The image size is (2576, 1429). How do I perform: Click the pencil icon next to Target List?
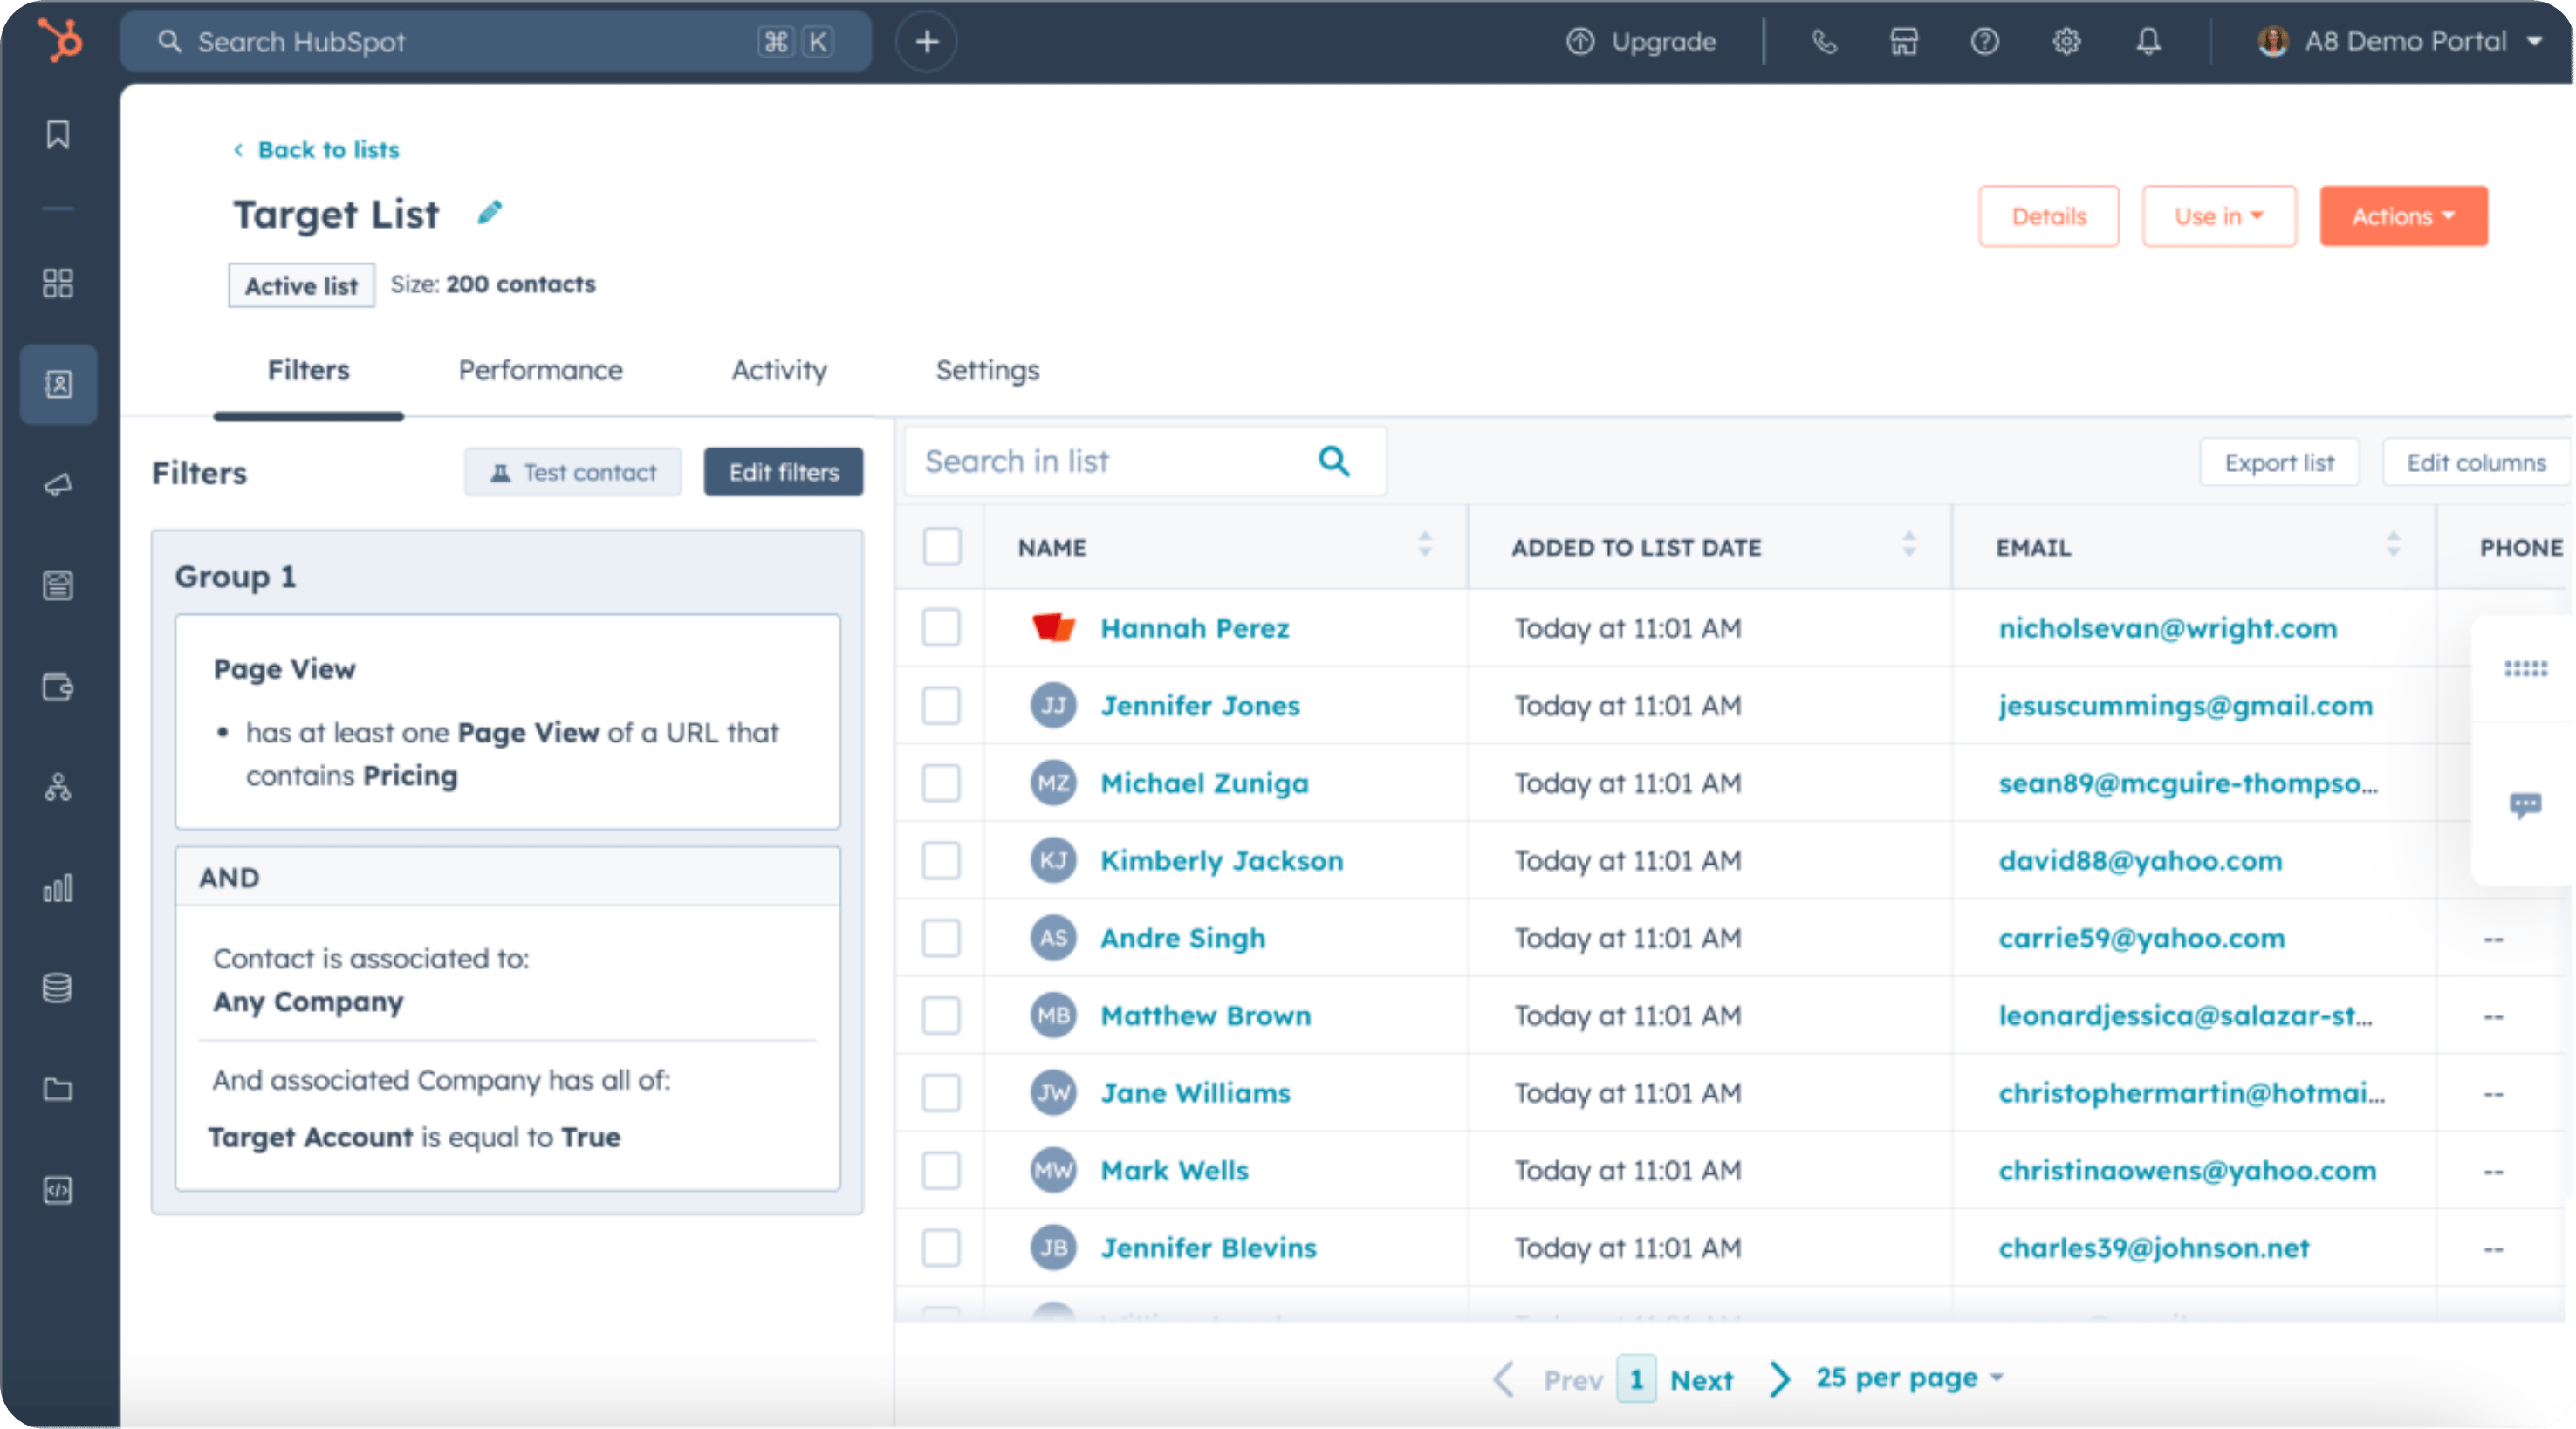[x=489, y=213]
